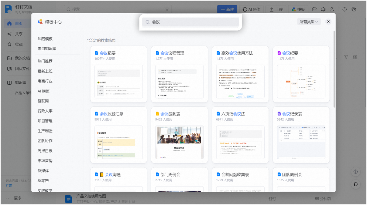Click the 会前问题收集表 template title
The height and width of the screenshot is (205, 367).
pos(235,175)
